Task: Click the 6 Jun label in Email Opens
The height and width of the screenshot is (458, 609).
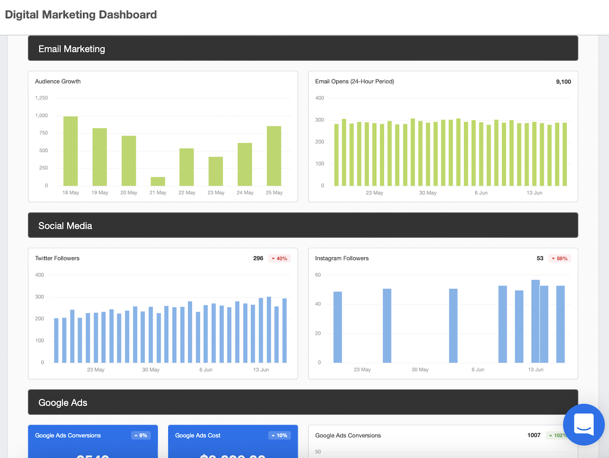Action: pyautogui.click(x=481, y=193)
